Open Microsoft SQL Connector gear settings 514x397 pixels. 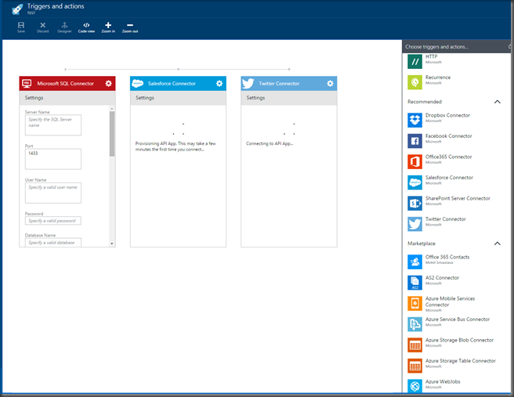[108, 84]
